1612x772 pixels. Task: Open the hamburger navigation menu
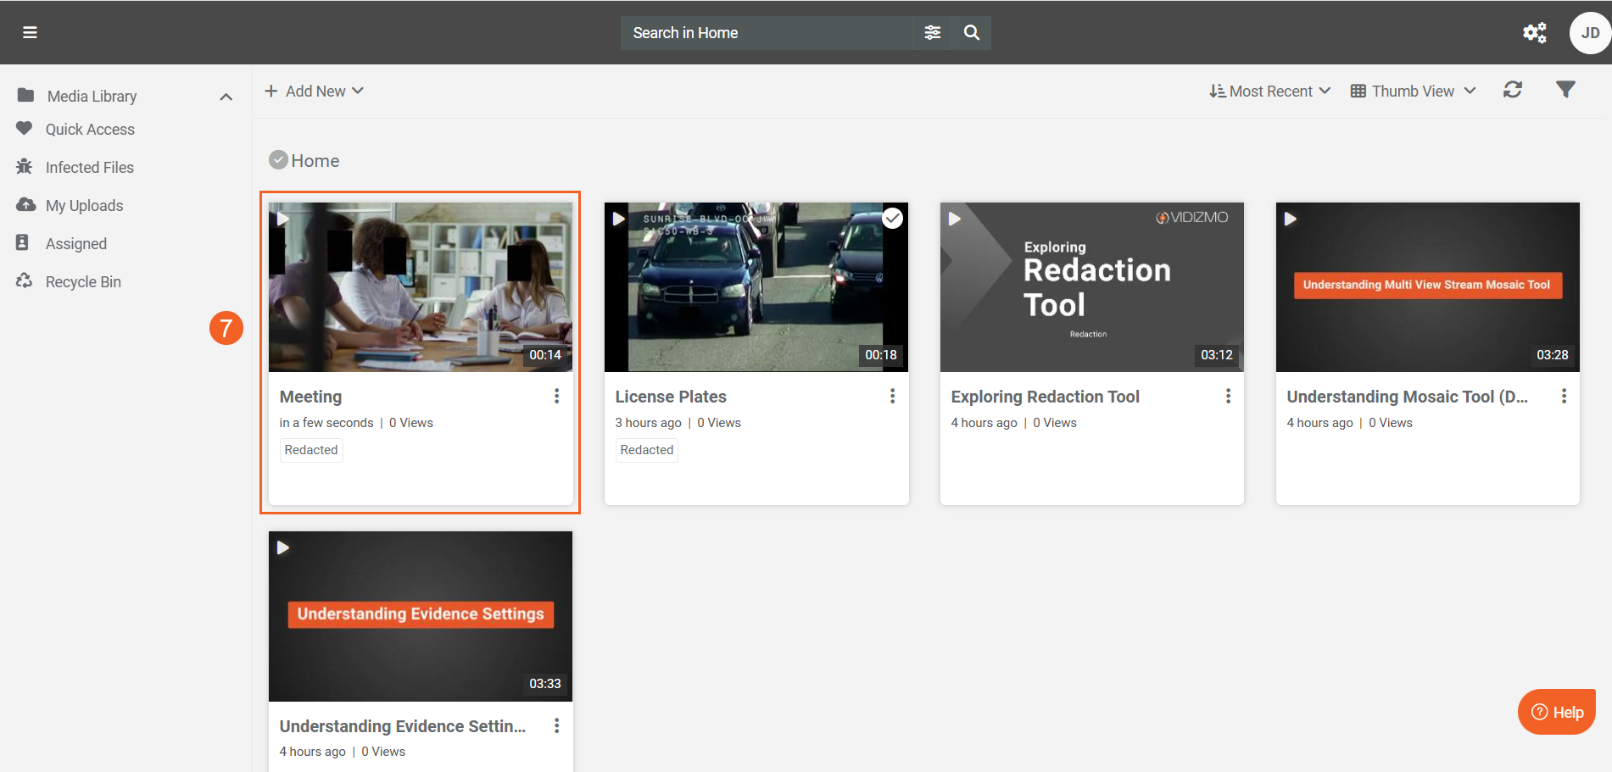click(x=30, y=32)
